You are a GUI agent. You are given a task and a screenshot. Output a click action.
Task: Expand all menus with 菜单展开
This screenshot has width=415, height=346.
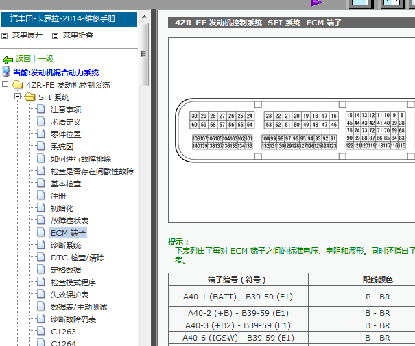(x=27, y=35)
